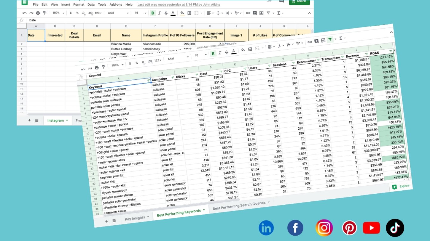Format as dollar currency in keywords spreadsheet
This screenshot has height=241, width=430.
[130, 63]
